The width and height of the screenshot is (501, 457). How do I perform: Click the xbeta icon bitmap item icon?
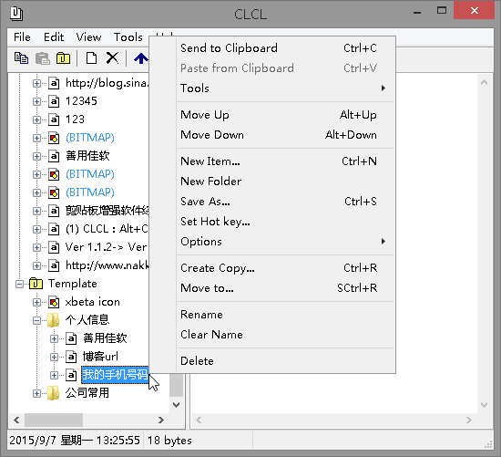pos(54,302)
